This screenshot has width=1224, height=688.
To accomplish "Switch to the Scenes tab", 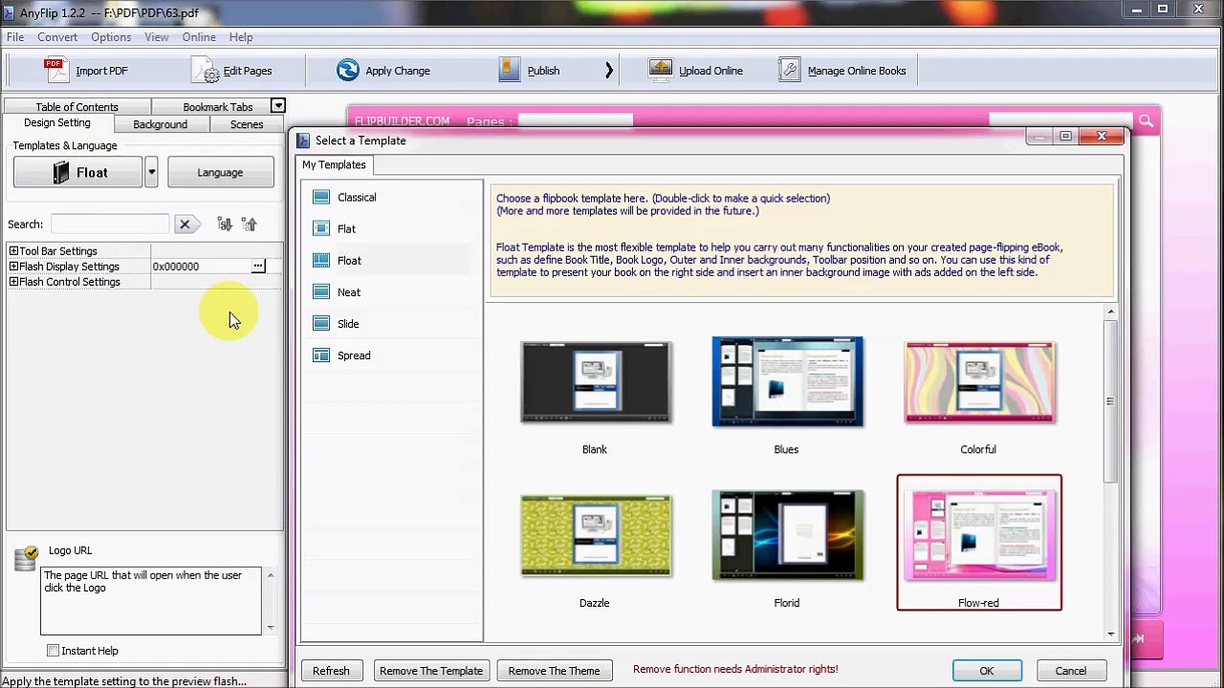I will point(247,124).
